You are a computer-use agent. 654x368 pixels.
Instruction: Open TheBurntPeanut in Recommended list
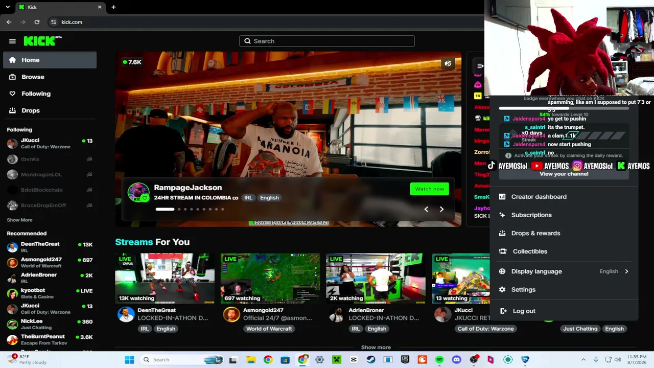(x=50, y=339)
